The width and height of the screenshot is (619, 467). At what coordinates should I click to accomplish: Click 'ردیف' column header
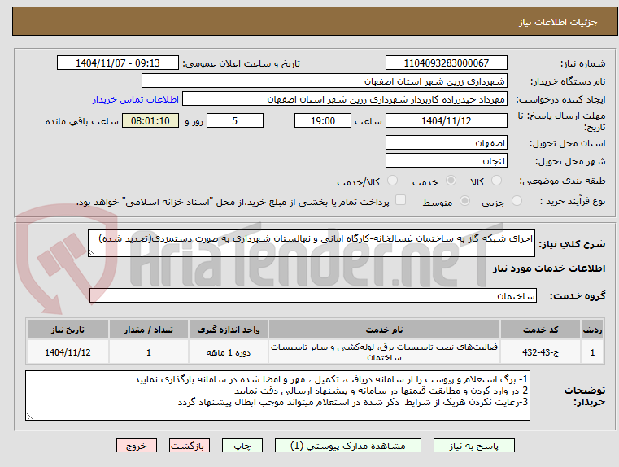tap(592, 330)
